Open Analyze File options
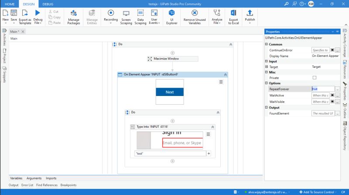The image size is (349, 195). [x=217, y=17]
